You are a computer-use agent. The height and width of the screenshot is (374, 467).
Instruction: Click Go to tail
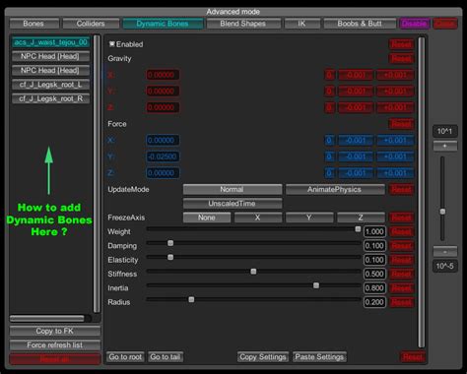click(166, 357)
